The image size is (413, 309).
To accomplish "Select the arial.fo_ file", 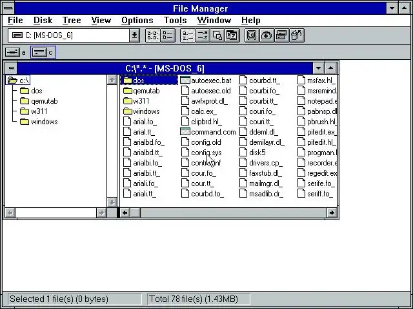I will (140, 122).
